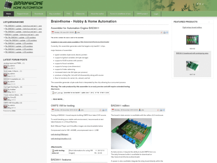217x163 pixels.
Task: Print the BAE0911 railbox article
Action: (x=161, y=110)
